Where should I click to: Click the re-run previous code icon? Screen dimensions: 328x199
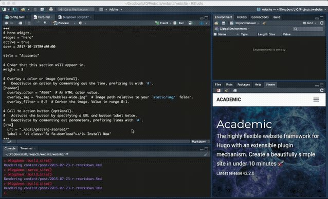point(190,23)
